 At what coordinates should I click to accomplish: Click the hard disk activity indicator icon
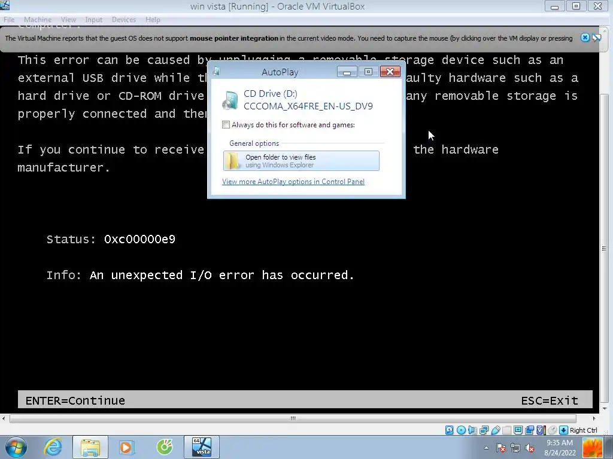[x=449, y=430]
